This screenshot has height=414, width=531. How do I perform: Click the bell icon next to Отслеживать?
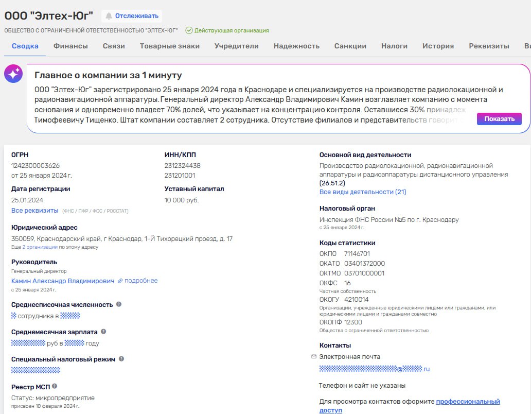click(109, 16)
